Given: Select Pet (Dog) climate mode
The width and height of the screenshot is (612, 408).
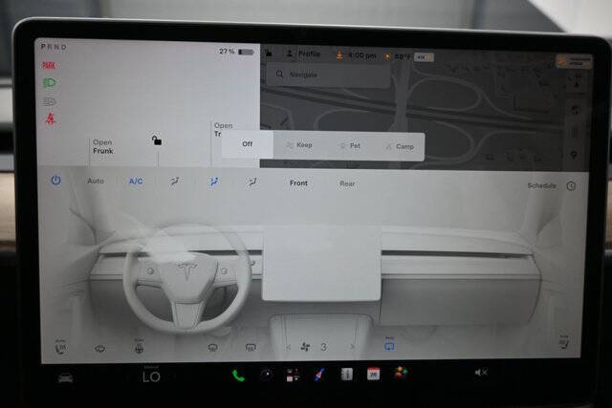Looking at the screenshot, I should pos(350,146).
